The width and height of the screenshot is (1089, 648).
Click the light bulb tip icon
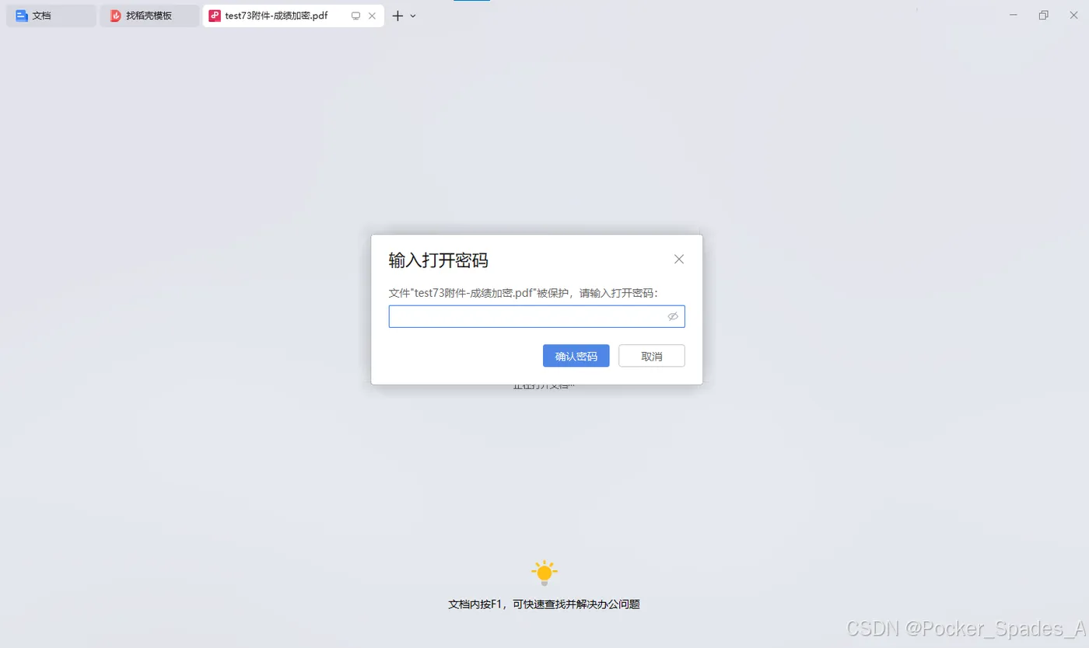pyautogui.click(x=544, y=573)
